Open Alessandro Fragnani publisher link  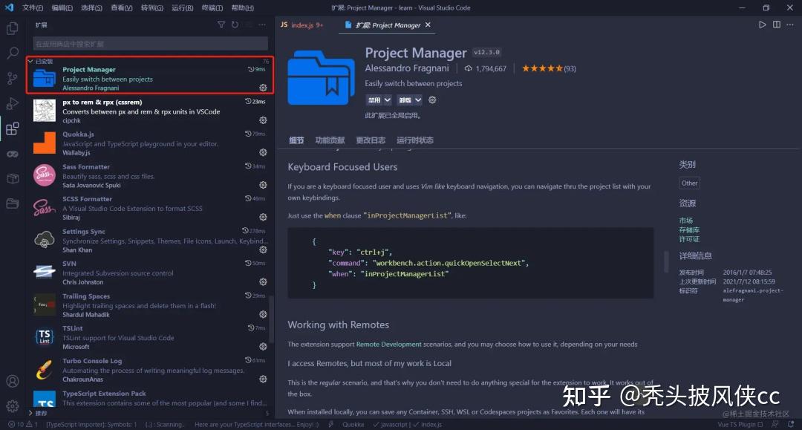point(407,68)
